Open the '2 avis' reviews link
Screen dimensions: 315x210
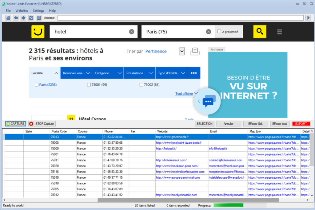coord(189,119)
